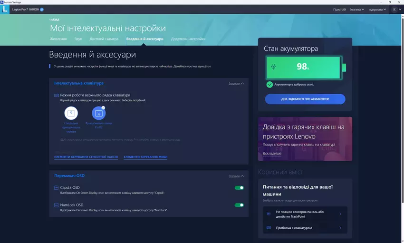The width and height of the screenshot is (404, 243).
Task: Turn off the NumLock OSD switch
Action: (239, 205)
